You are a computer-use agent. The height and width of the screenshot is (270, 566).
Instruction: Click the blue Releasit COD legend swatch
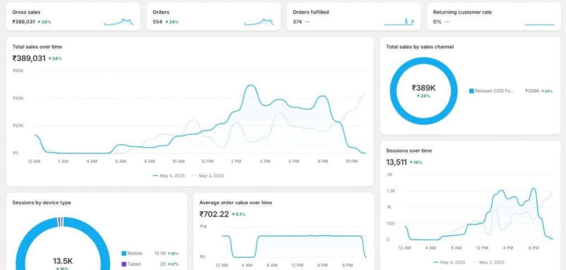tap(471, 91)
